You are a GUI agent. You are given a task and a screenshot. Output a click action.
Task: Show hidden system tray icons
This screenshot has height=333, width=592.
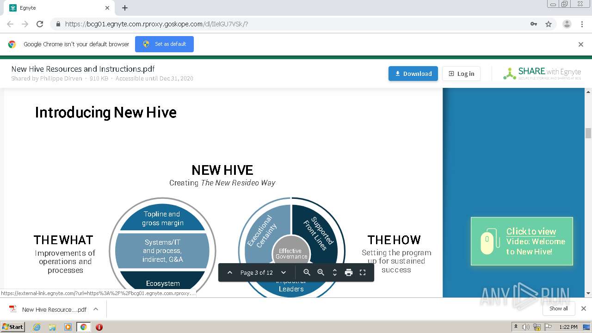[x=516, y=327]
